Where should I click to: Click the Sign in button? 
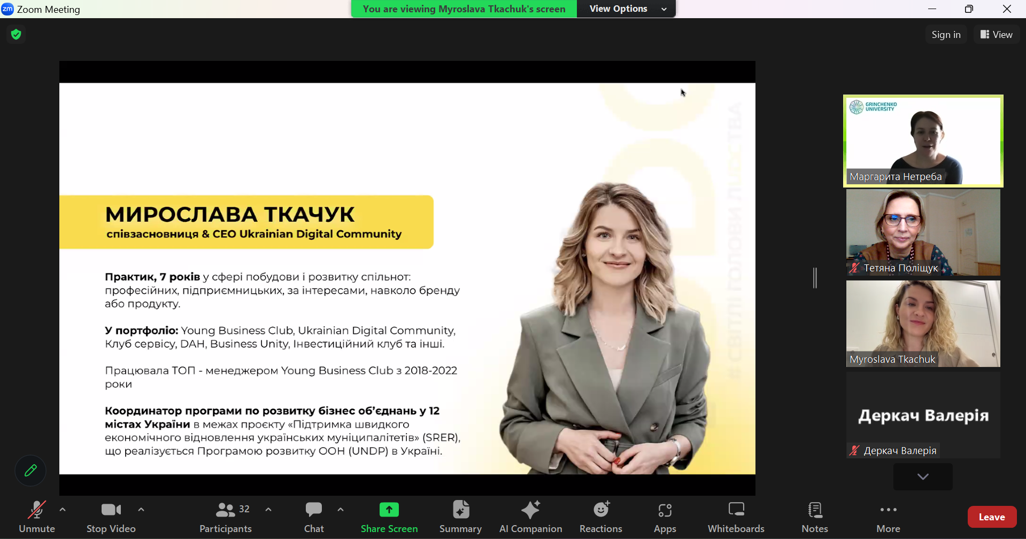[945, 35]
